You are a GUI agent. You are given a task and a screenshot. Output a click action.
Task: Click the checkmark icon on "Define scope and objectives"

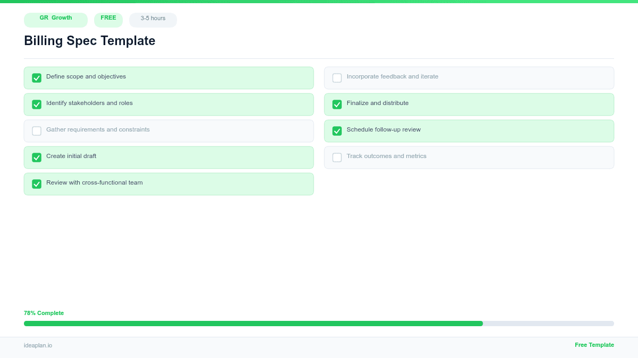(37, 78)
